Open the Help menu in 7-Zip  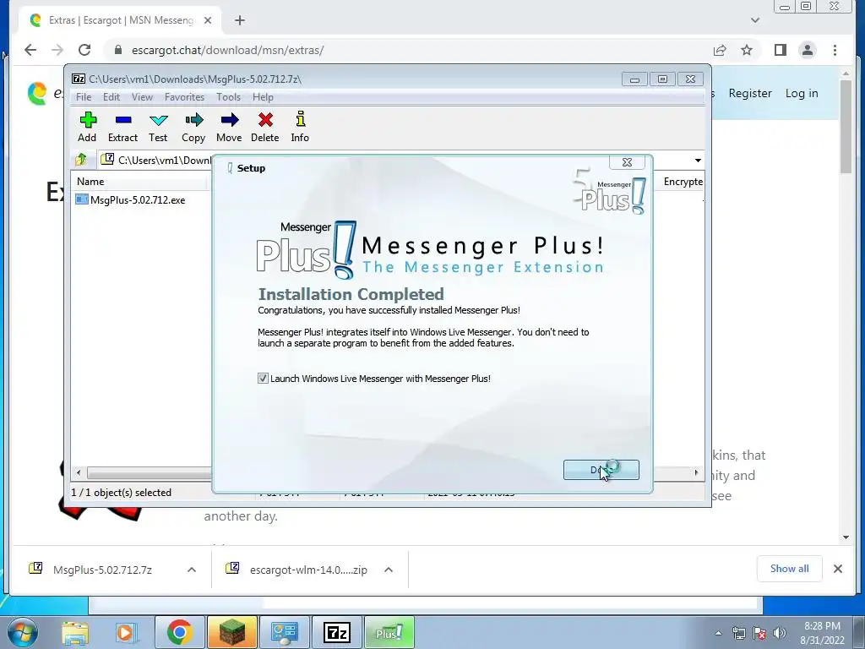[x=264, y=97]
